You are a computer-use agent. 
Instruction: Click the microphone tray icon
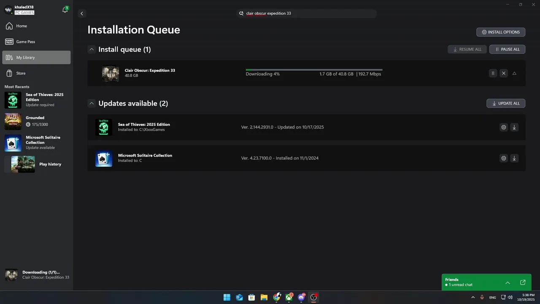pos(482,298)
